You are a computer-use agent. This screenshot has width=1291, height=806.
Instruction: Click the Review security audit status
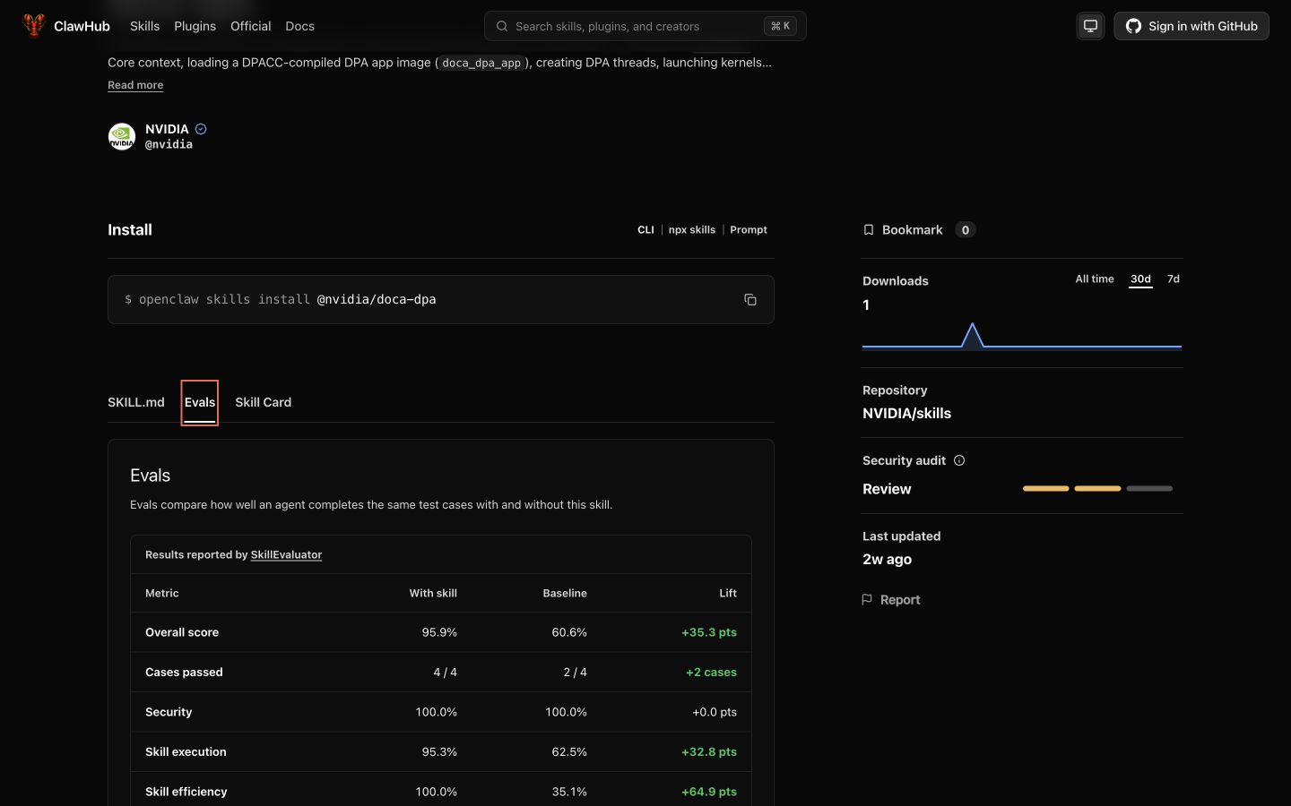(887, 489)
